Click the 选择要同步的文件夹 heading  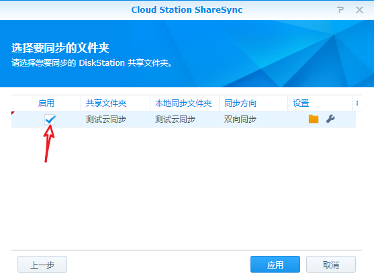point(60,48)
